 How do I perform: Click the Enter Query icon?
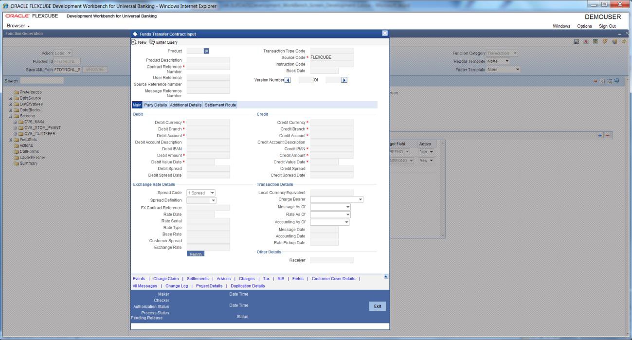[152, 42]
